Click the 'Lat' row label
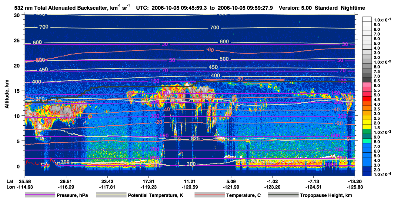This screenshot has width=394, height=202. point(10,181)
